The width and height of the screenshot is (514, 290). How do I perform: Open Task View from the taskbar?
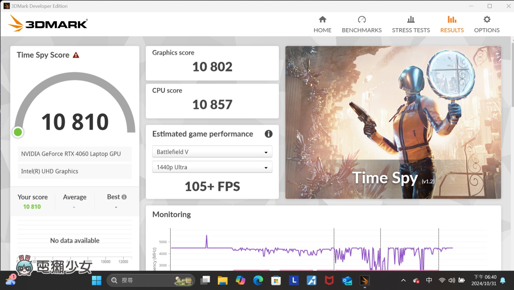click(x=205, y=280)
